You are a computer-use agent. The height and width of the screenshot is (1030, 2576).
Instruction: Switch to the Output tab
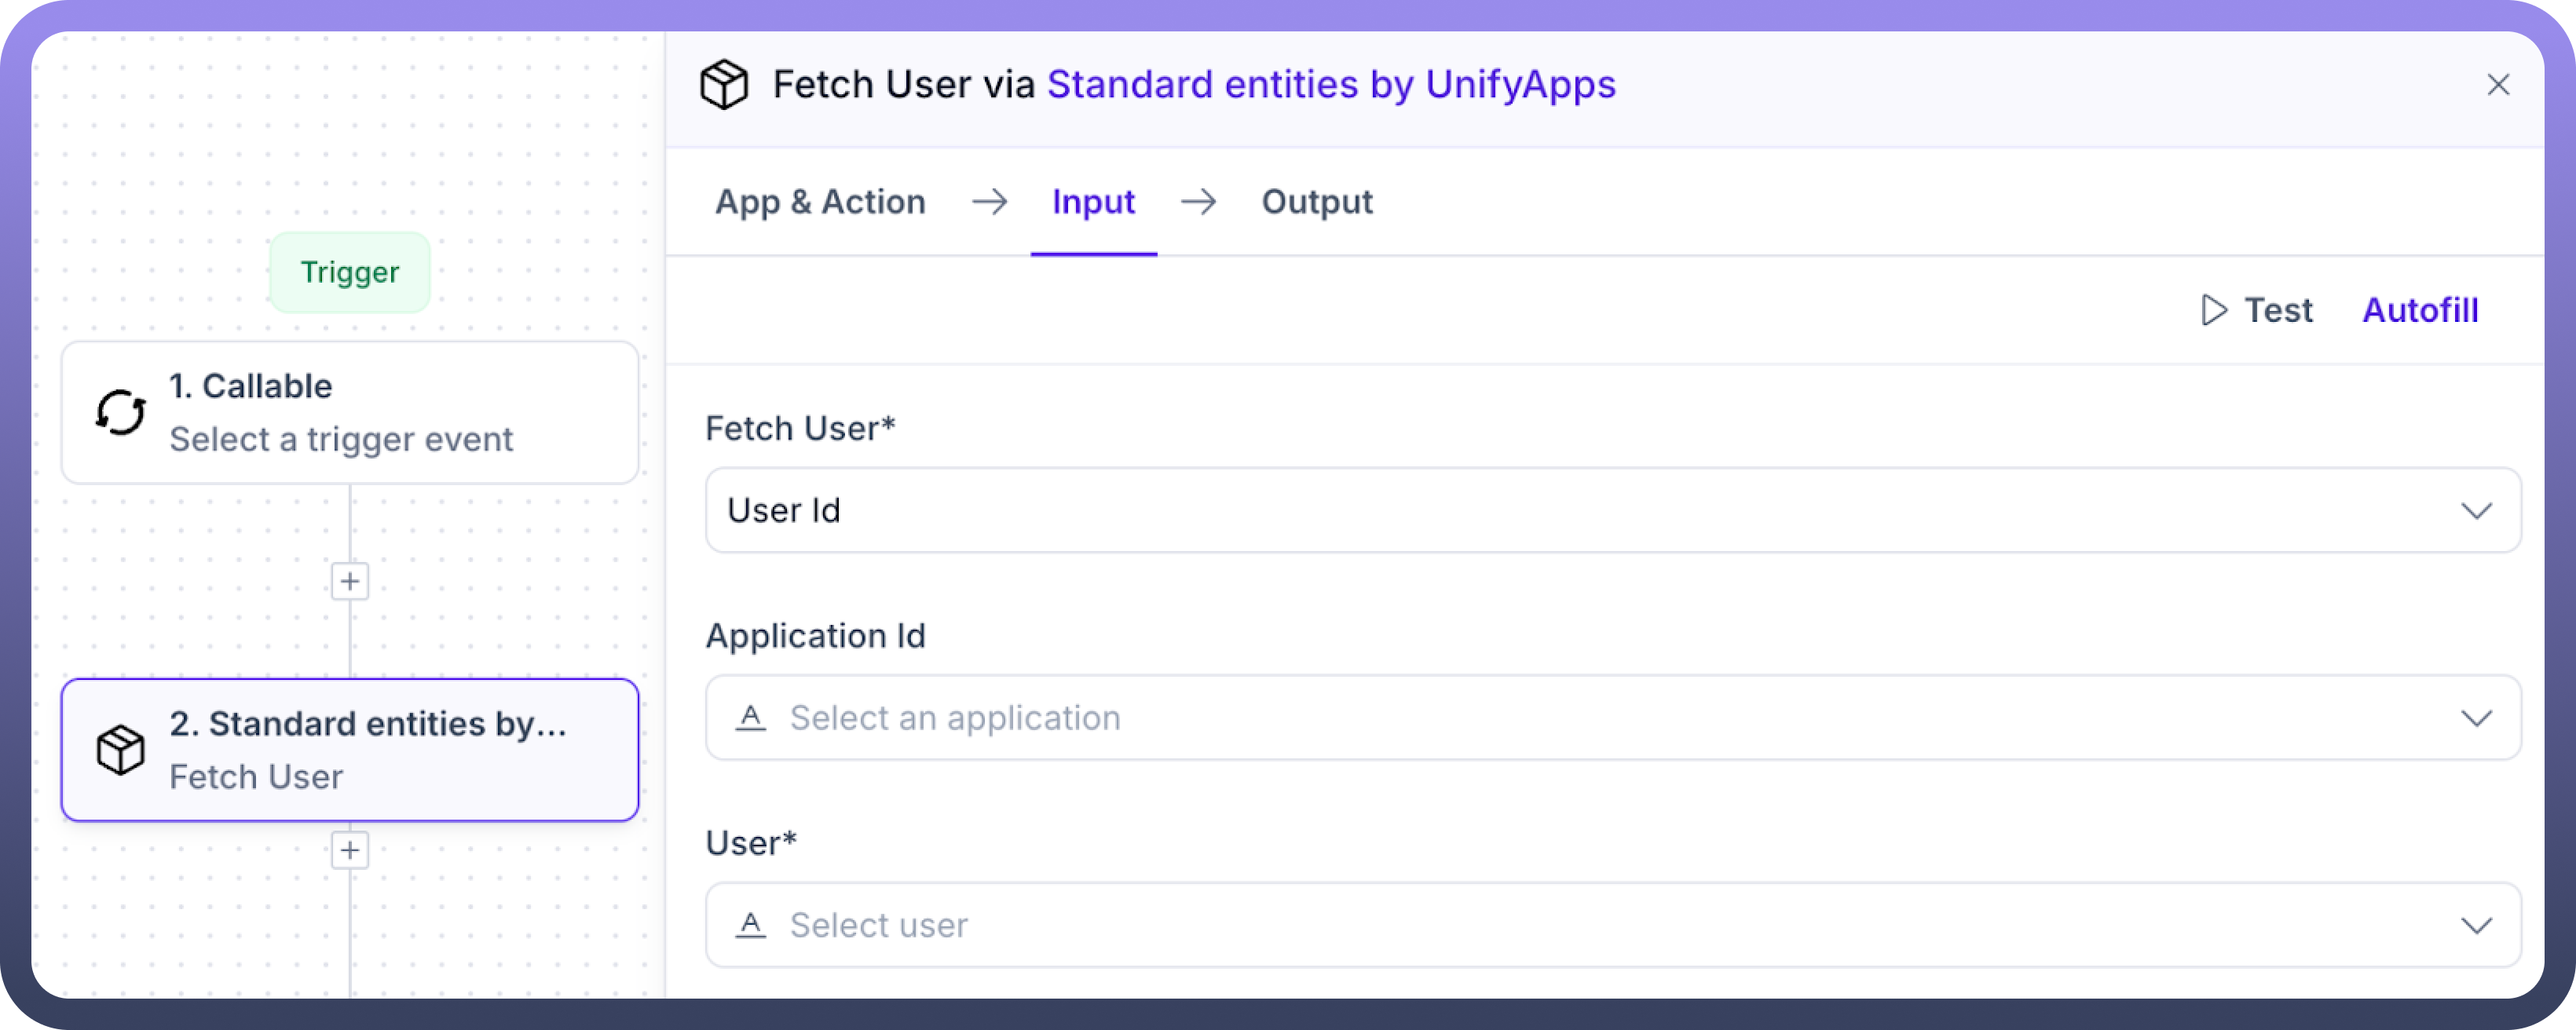click(x=1316, y=202)
